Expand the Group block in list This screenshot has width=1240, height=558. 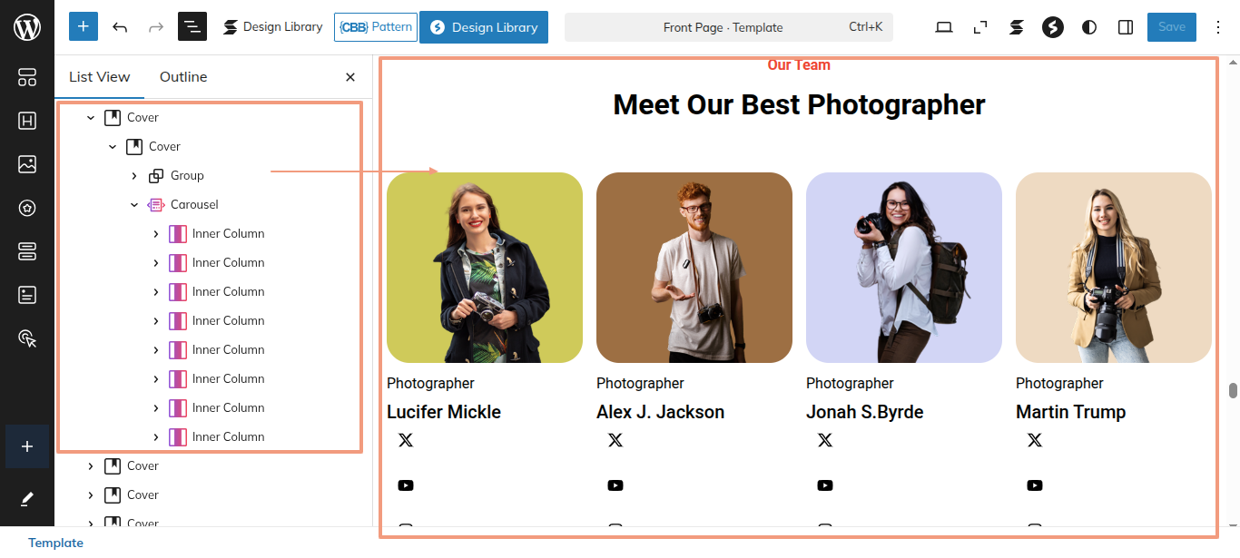click(134, 175)
